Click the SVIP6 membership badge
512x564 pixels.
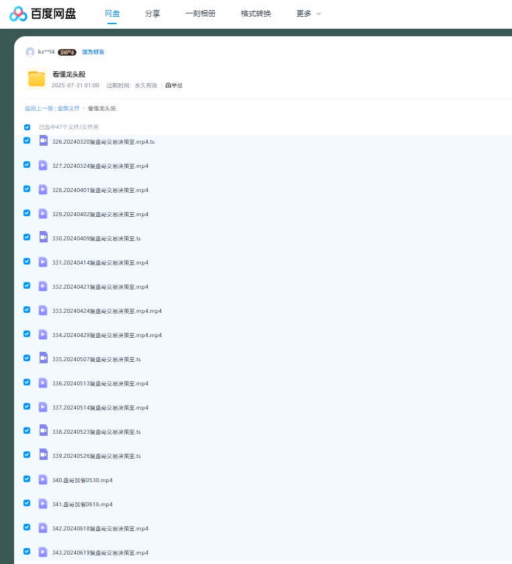tap(66, 52)
